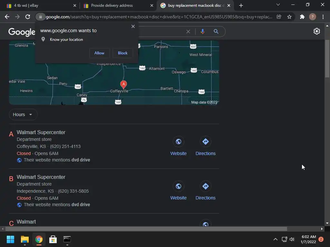Share this page icon in address bar
This screenshot has width=330, height=247.
(279, 17)
